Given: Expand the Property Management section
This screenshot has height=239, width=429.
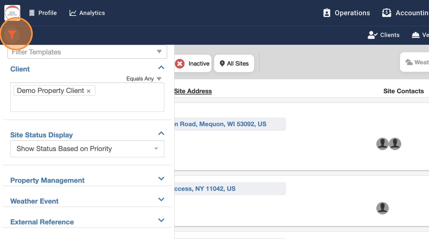Looking at the screenshot, I should click(x=161, y=179).
